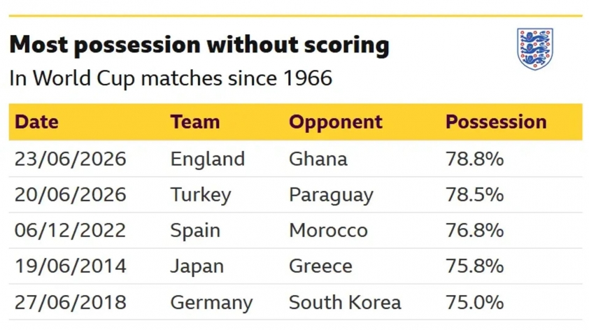Click the Most possession without scoring title
This screenshot has height=330, width=589.
199,46
